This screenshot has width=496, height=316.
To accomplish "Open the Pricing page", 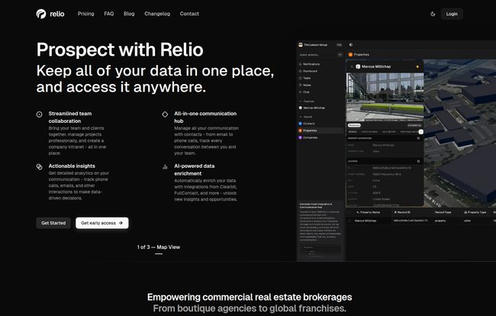I will pyautogui.click(x=86, y=14).
